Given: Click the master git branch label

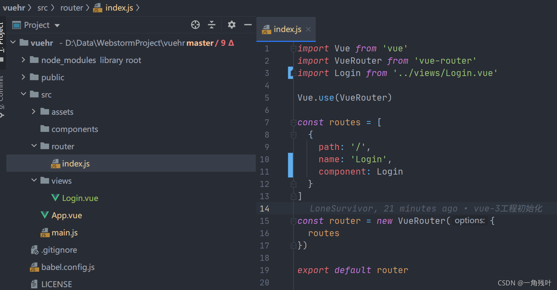Looking at the screenshot, I should 200,43.
